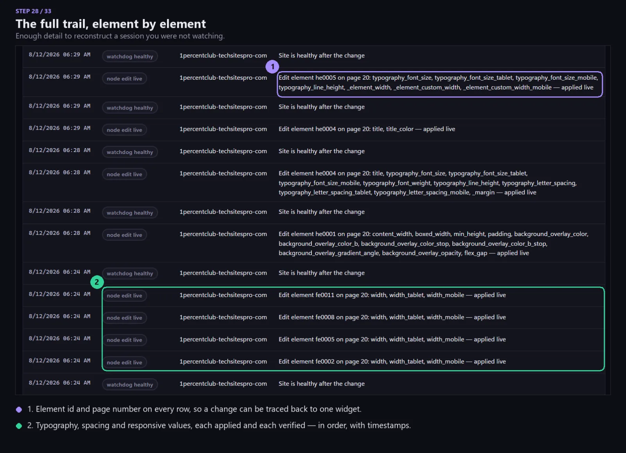Click the green annotation marker 2
The height and width of the screenshot is (453, 626).
pyautogui.click(x=97, y=282)
